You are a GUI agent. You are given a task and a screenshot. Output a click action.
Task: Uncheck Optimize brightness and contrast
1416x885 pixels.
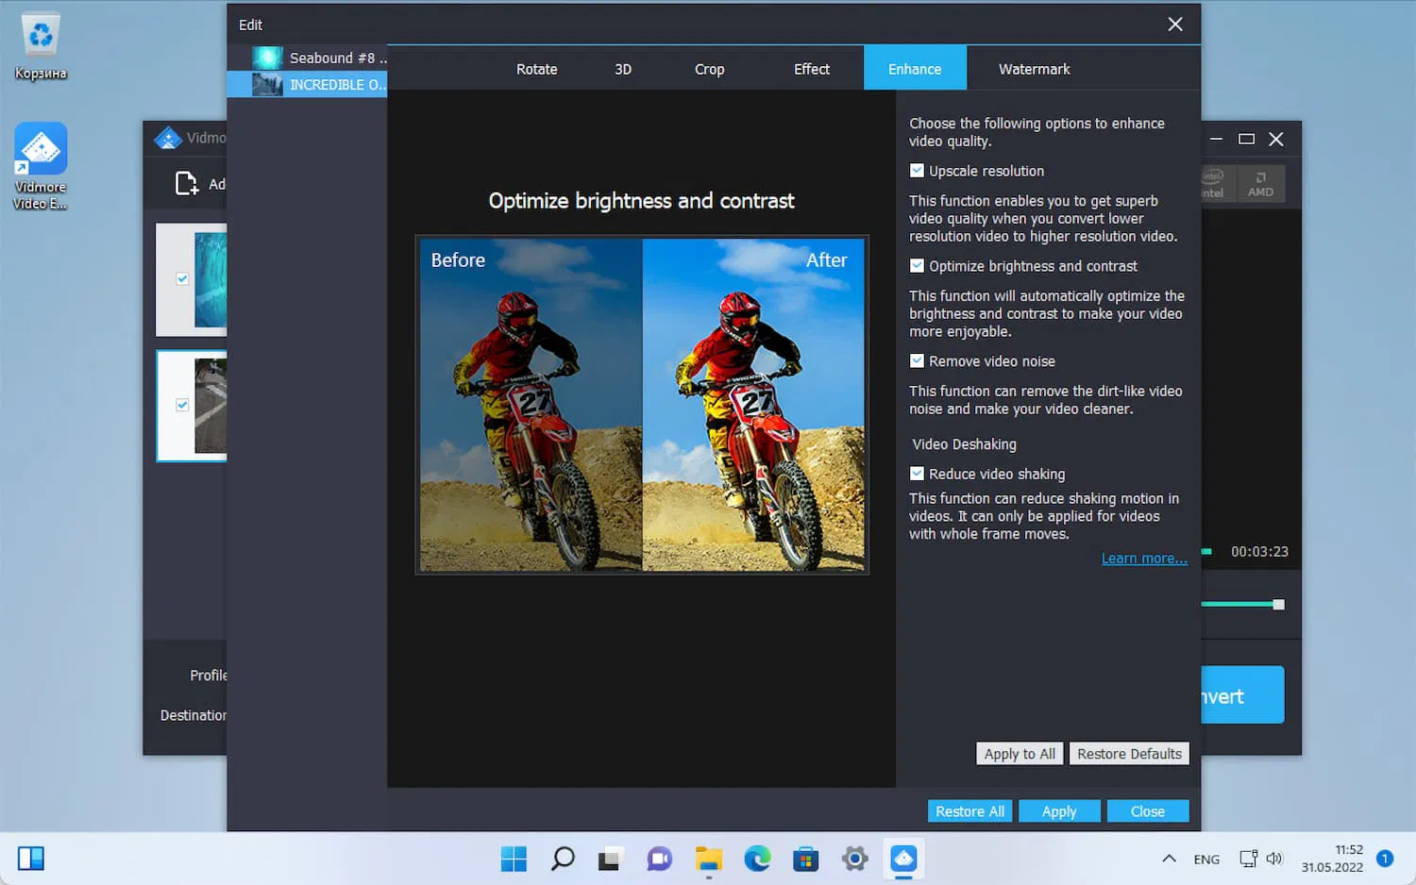click(x=917, y=266)
